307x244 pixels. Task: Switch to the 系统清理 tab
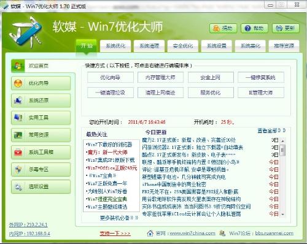pyautogui.click(x=149, y=46)
